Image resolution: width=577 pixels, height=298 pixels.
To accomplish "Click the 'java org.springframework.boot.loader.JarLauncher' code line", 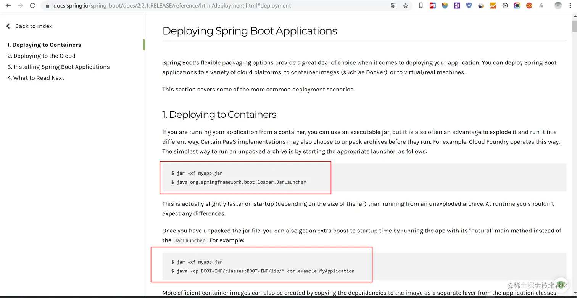I will tap(239, 182).
